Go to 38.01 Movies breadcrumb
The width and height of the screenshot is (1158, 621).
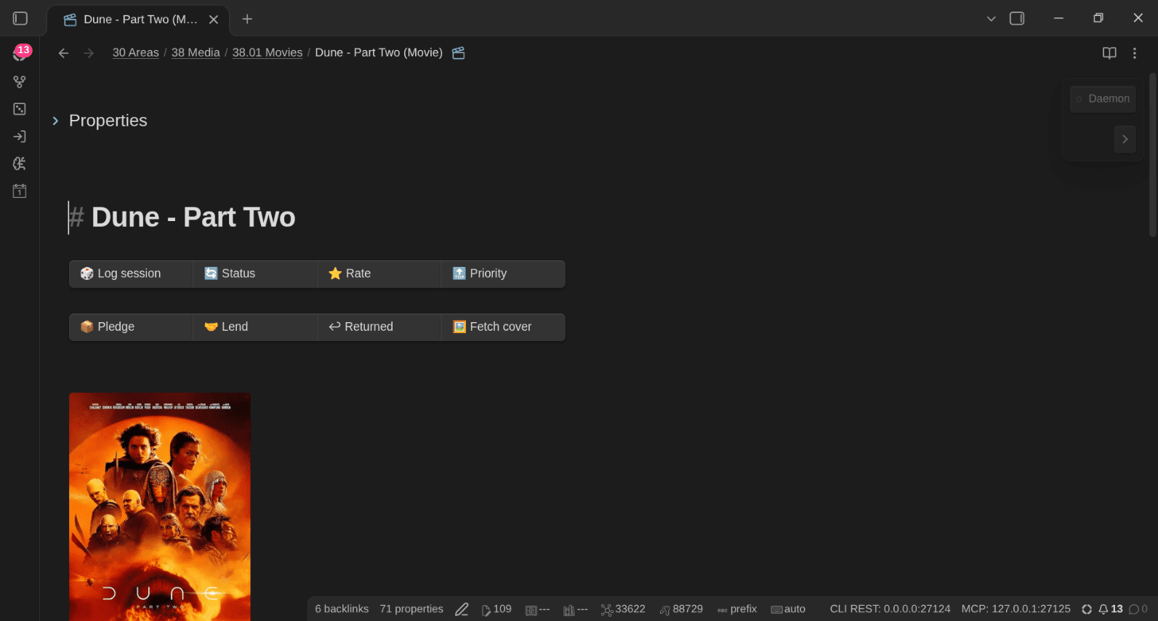pyautogui.click(x=268, y=53)
